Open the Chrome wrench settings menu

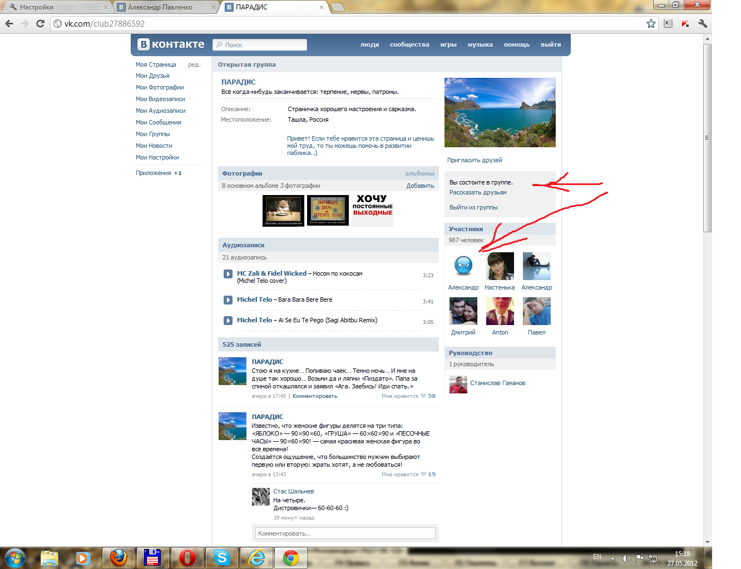click(x=703, y=23)
